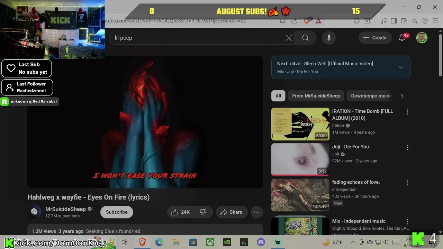Open MrSuicideSheep channel avatar
443x249 pixels.
click(34, 212)
